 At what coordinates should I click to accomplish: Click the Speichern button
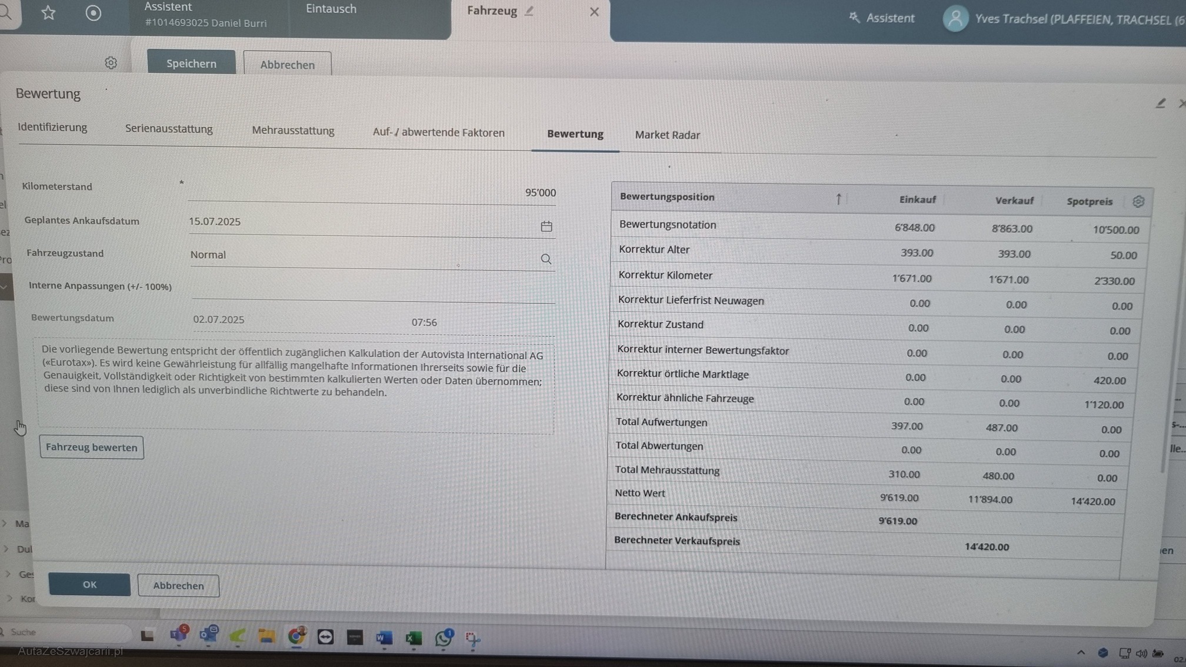click(x=191, y=63)
